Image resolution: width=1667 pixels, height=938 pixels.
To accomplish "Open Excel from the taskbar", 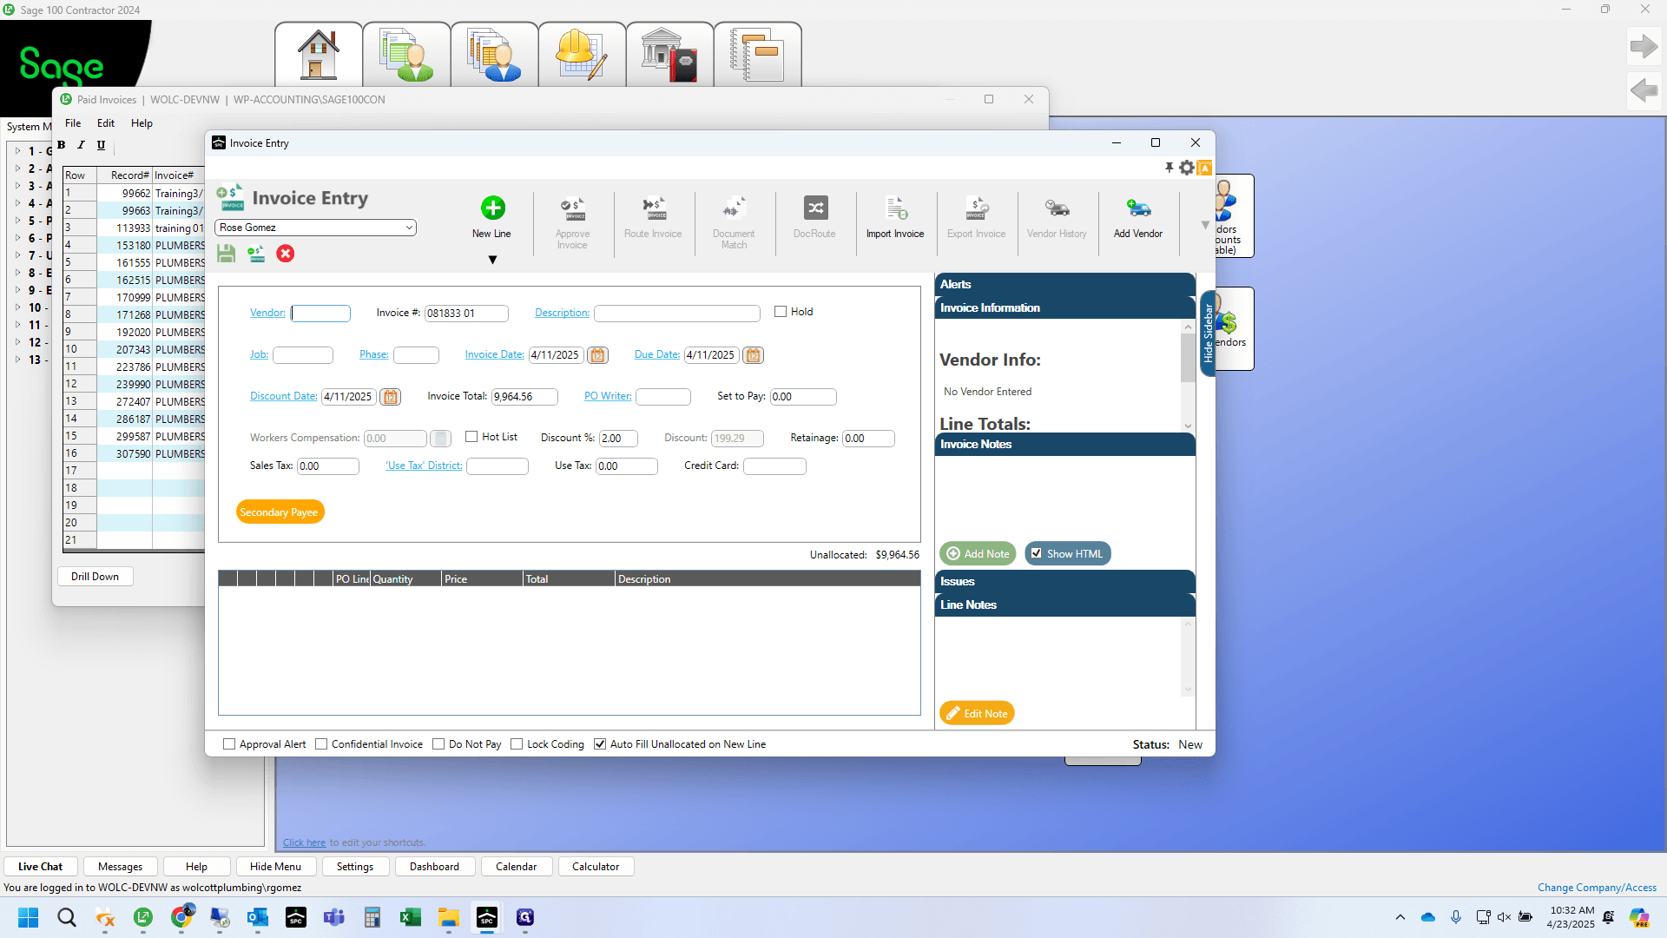I will (x=411, y=917).
